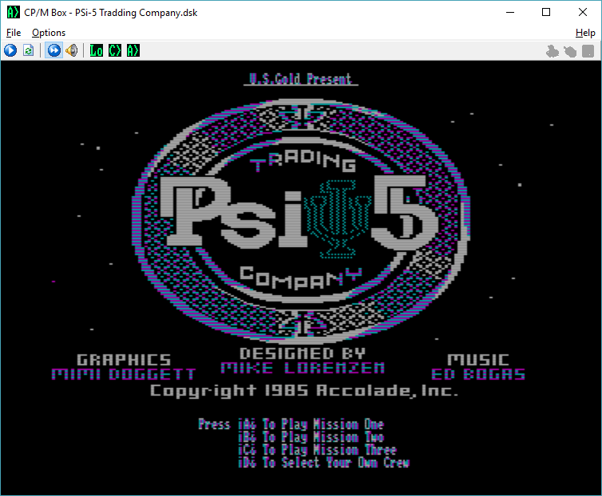
Task: Click the 'COMPANY' word in logo
Action: point(301,278)
